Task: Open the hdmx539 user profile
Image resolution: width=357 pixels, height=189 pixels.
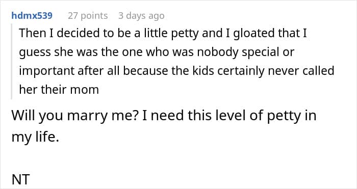Action: (32, 16)
